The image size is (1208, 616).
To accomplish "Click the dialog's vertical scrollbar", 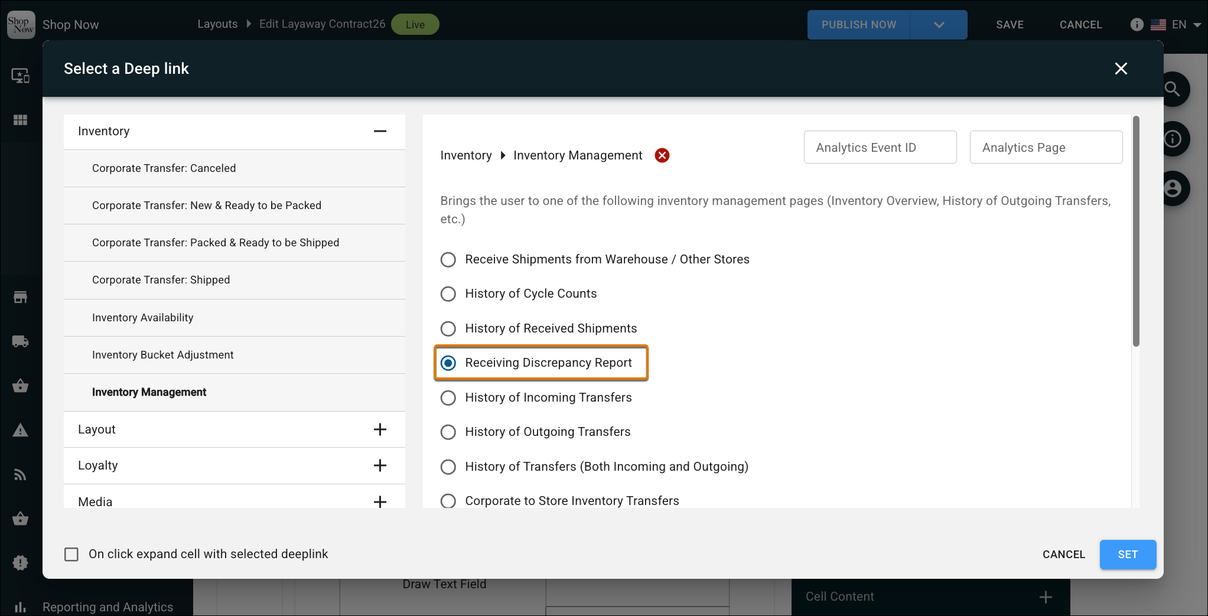I will click(x=1136, y=232).
